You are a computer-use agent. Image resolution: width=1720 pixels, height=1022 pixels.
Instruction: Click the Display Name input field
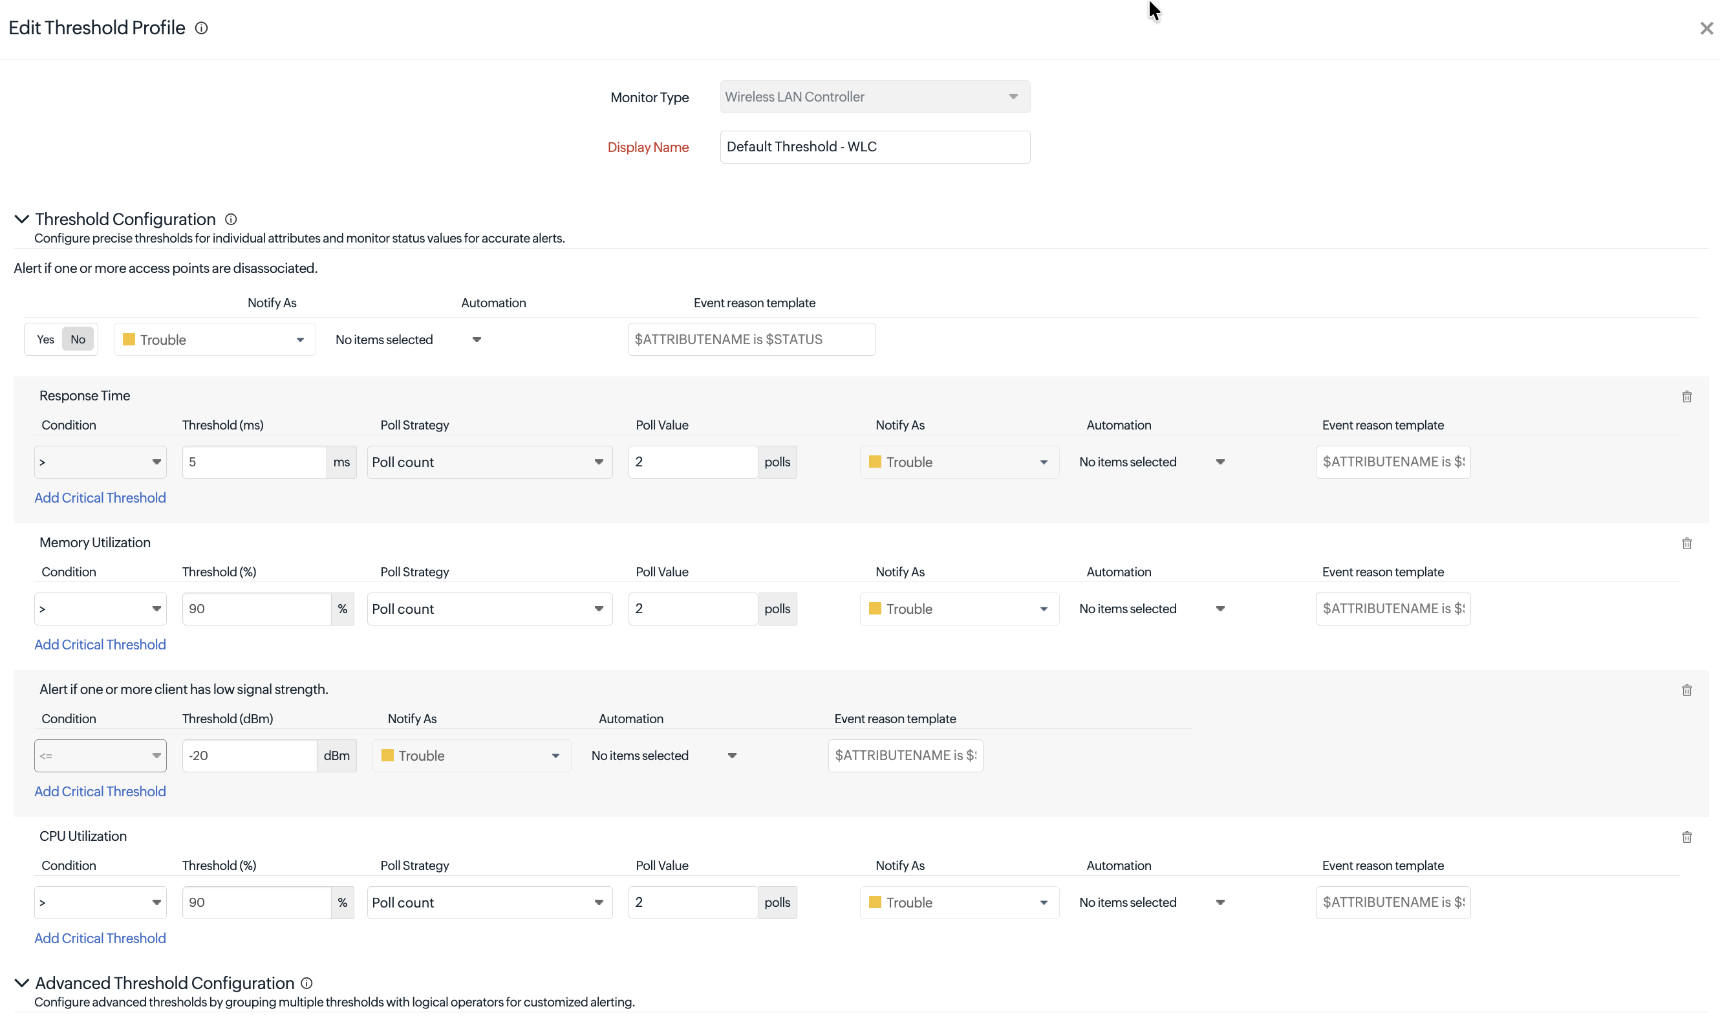(x=875, y=147)
